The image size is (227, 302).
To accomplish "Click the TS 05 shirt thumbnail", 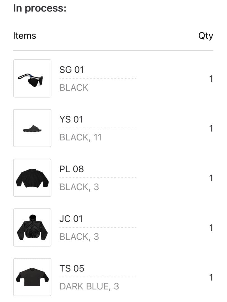I will click(x=32, y=277).
